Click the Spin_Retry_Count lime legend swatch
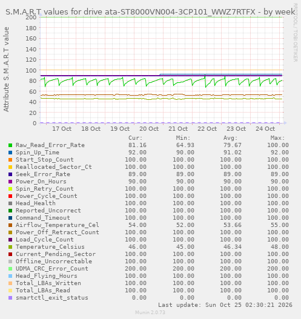 [x=10, y=189]
